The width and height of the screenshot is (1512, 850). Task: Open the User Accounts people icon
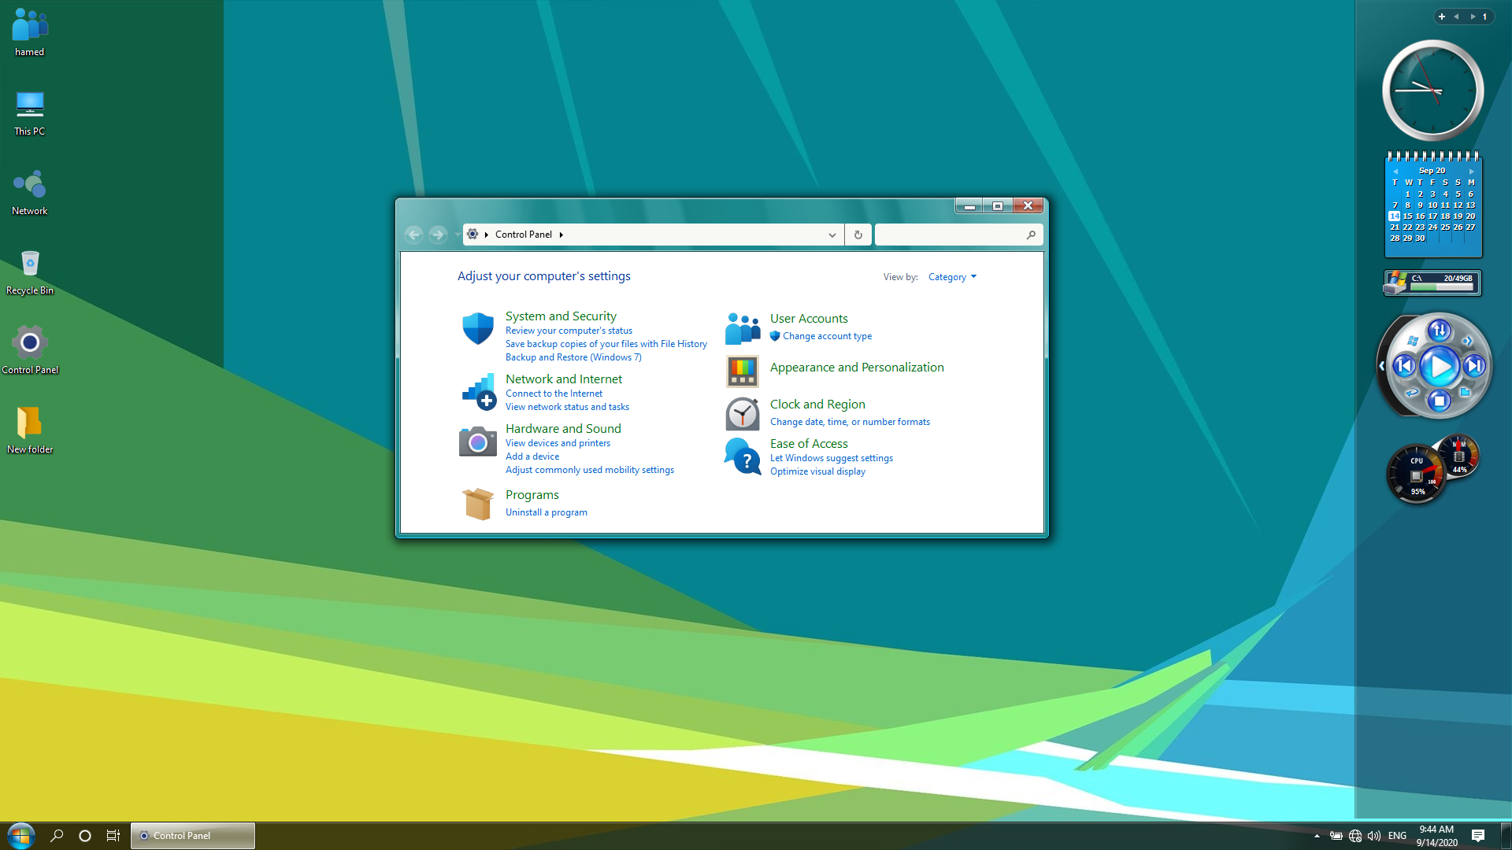point(742,328)
